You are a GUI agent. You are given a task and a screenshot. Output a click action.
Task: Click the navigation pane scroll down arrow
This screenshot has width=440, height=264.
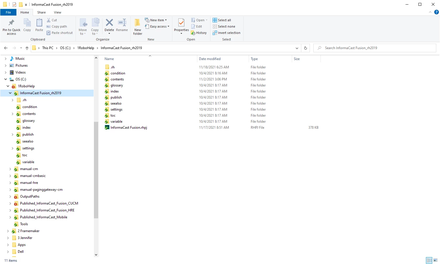96,255
